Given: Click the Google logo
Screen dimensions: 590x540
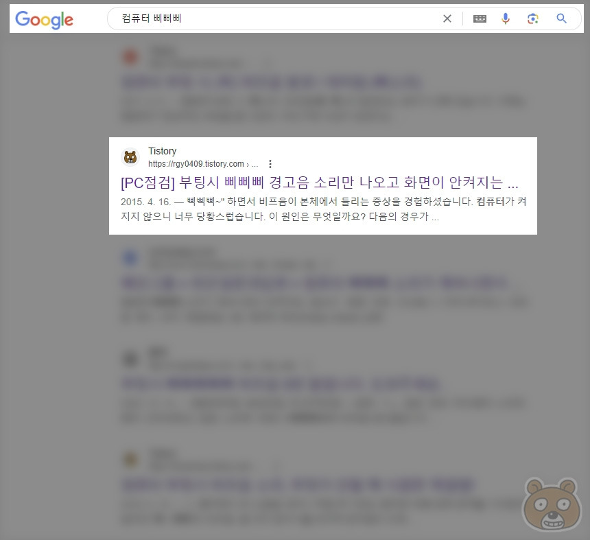Looking at the screenshot, I should [45, 20].
